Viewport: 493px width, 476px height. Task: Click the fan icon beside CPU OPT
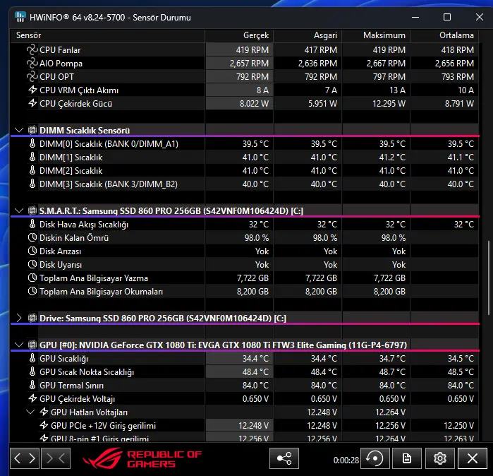coord(32,77)
